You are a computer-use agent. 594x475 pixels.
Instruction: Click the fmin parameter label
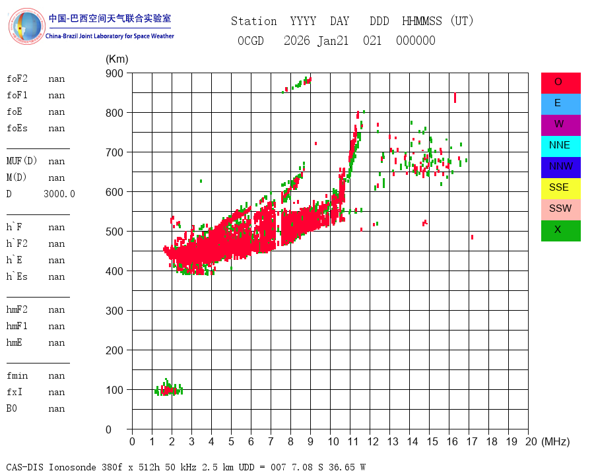click(x=17, y=375)
